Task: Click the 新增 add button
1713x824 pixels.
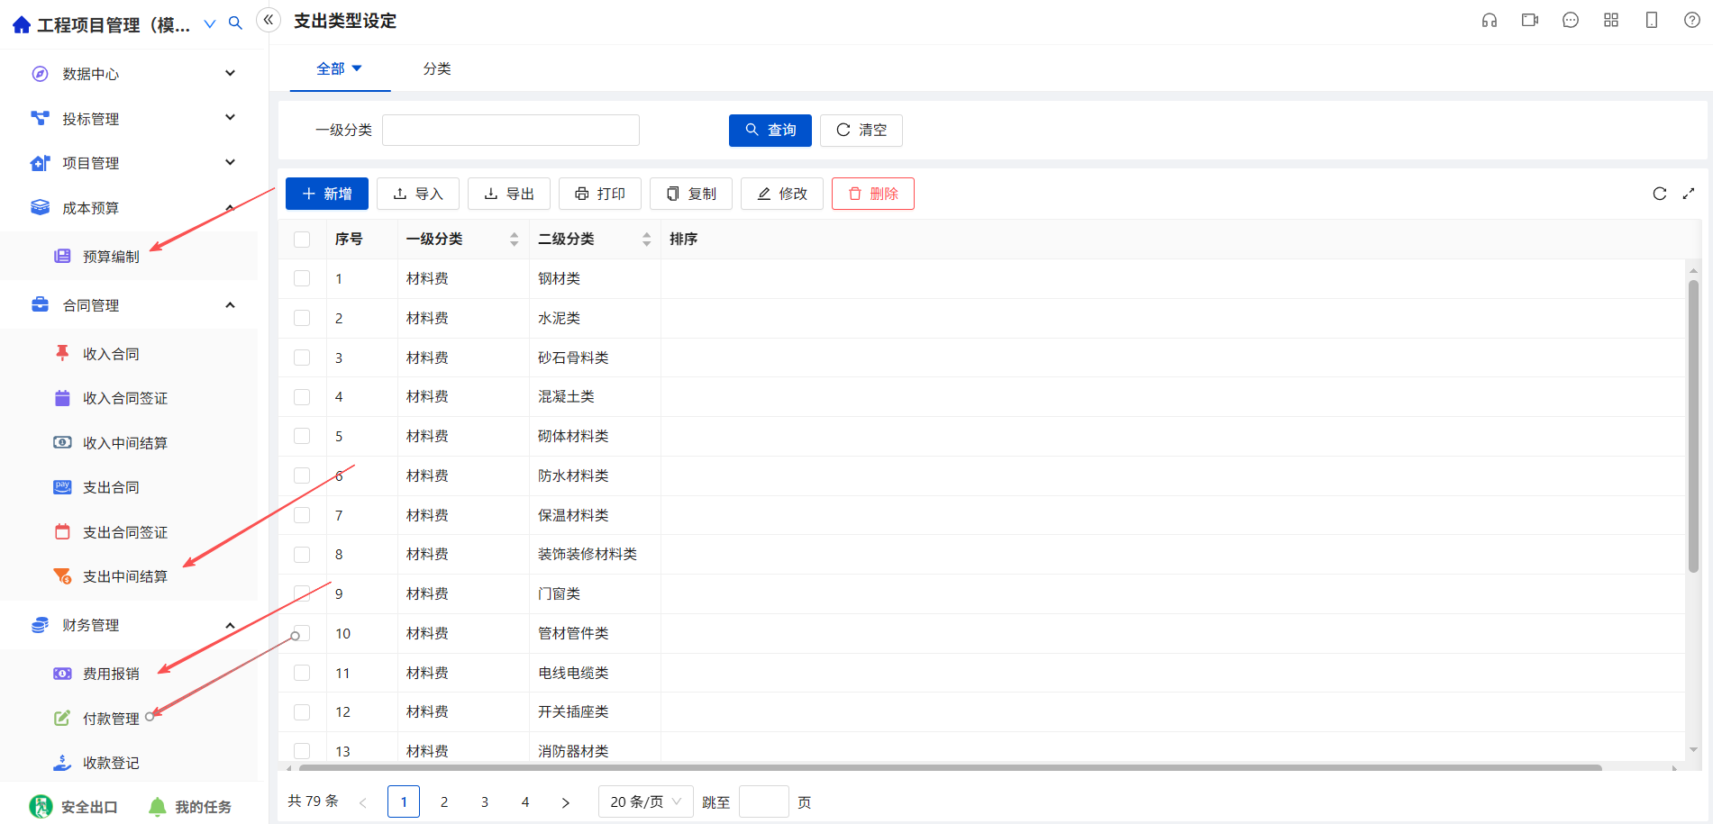Action: tap(327, 194)
